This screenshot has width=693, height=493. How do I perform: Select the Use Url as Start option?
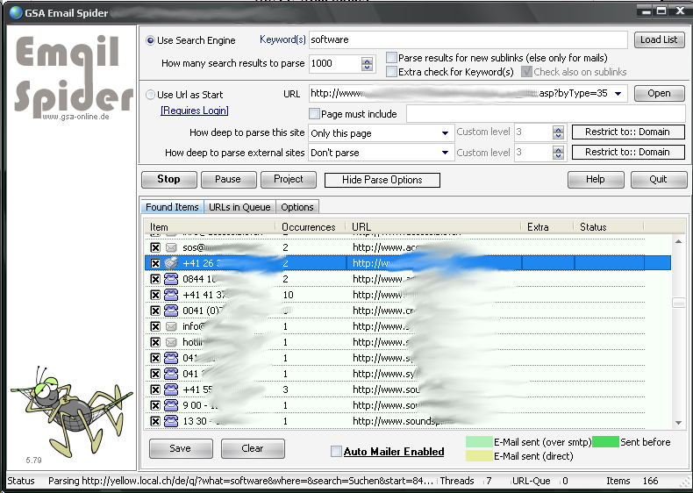click(151, 95)
